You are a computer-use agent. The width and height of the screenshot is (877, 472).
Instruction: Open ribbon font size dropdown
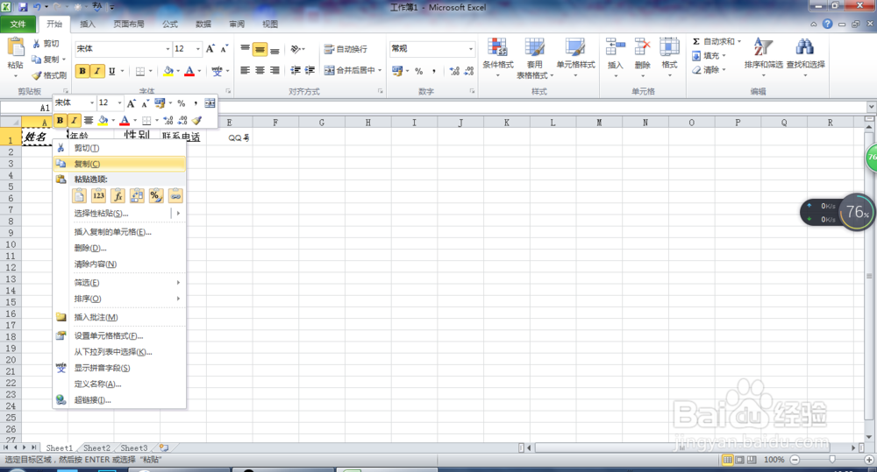(x=197, y=49)
